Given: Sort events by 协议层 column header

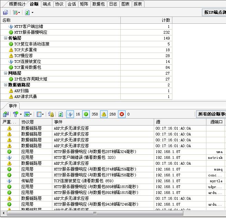Looking at the screenshot, I should pos(36,122).
